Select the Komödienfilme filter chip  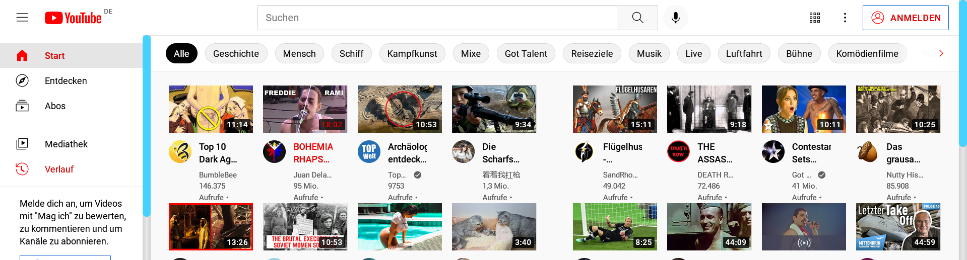point(867,53)
